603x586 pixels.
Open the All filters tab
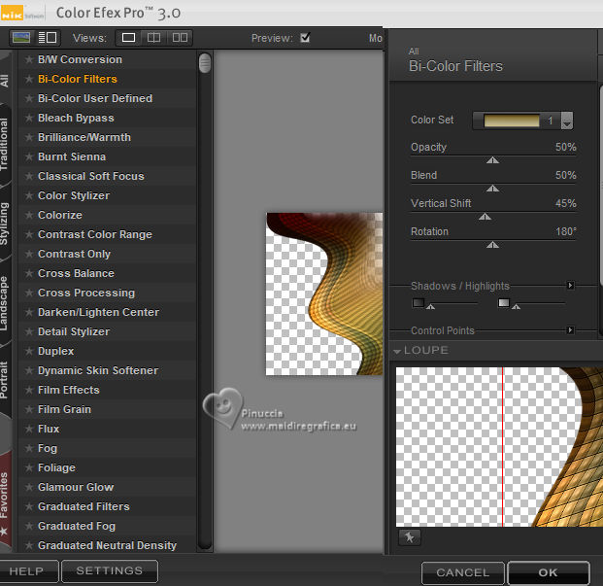pos(5,81)
